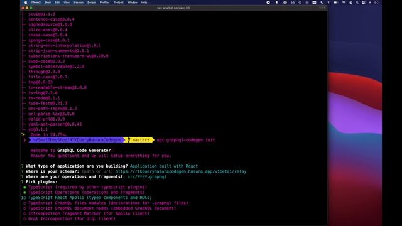Click 'strip-json-comments@2.0.1' package line
Image resolution: width=402 pixels, height=226 pixels.
coord(58,51)
